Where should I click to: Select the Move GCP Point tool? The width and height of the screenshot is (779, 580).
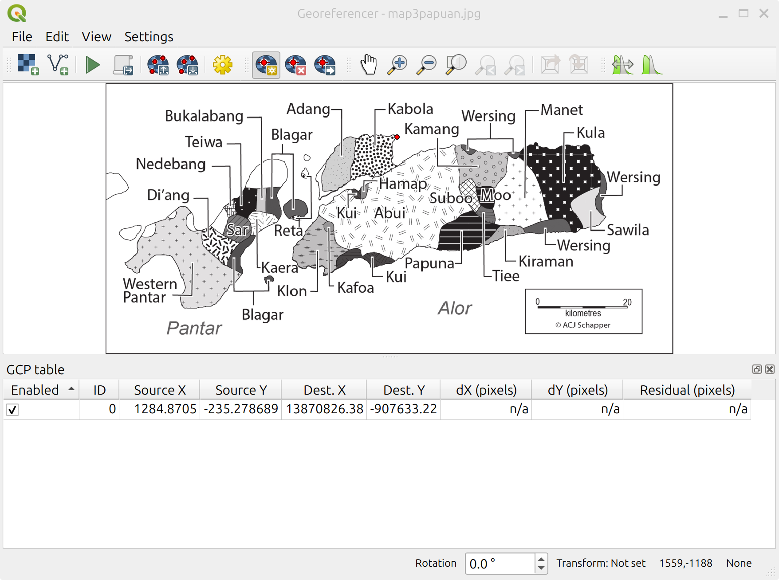click(x=325, y=64)
